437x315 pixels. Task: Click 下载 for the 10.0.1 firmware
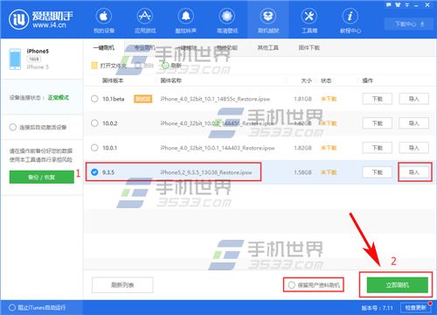378,148
